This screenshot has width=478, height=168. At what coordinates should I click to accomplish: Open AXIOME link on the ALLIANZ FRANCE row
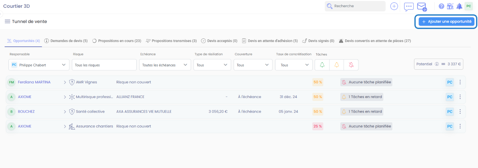coord(25,97)
